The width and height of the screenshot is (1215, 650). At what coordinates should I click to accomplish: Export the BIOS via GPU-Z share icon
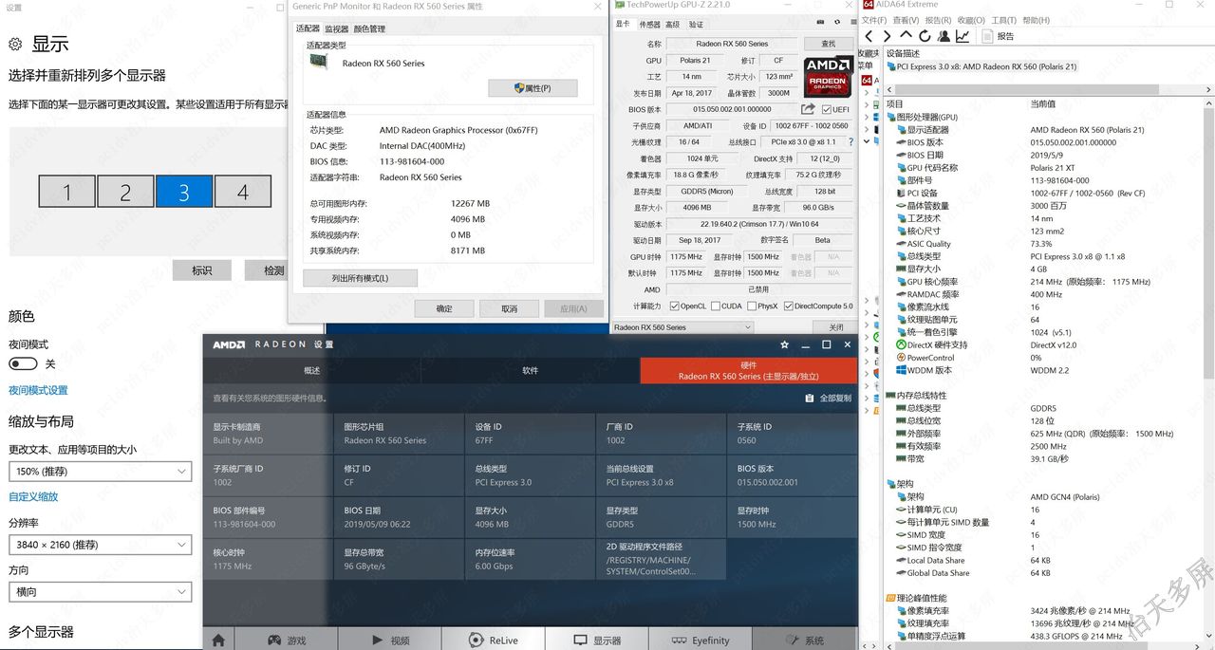click(808, 109)
